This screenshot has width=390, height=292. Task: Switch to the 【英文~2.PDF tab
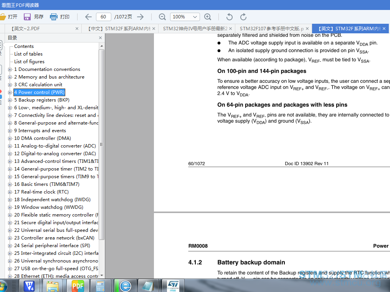[x=26, y=29]
